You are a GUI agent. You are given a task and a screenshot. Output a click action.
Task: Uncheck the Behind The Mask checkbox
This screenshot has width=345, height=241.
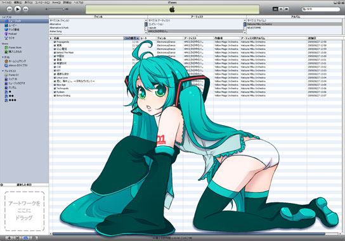(x=55, y=53)
